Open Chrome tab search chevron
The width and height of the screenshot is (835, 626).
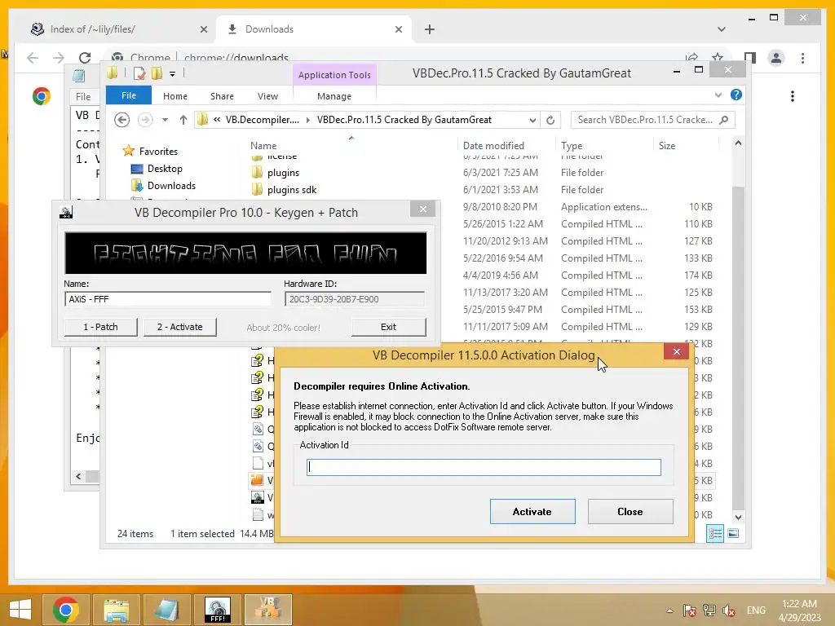[x=722, y=29]
